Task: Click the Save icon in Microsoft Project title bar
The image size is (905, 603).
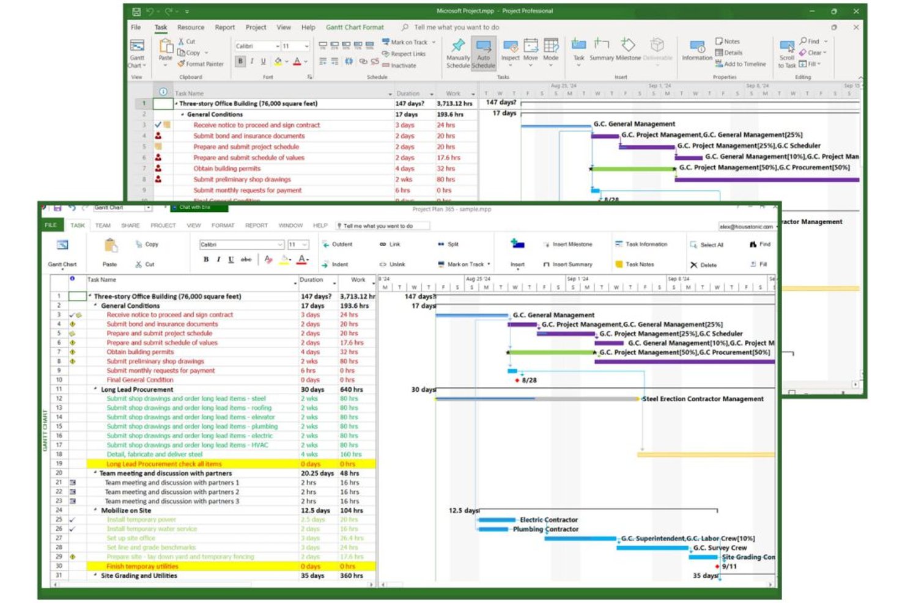Action: coord(136,11)
